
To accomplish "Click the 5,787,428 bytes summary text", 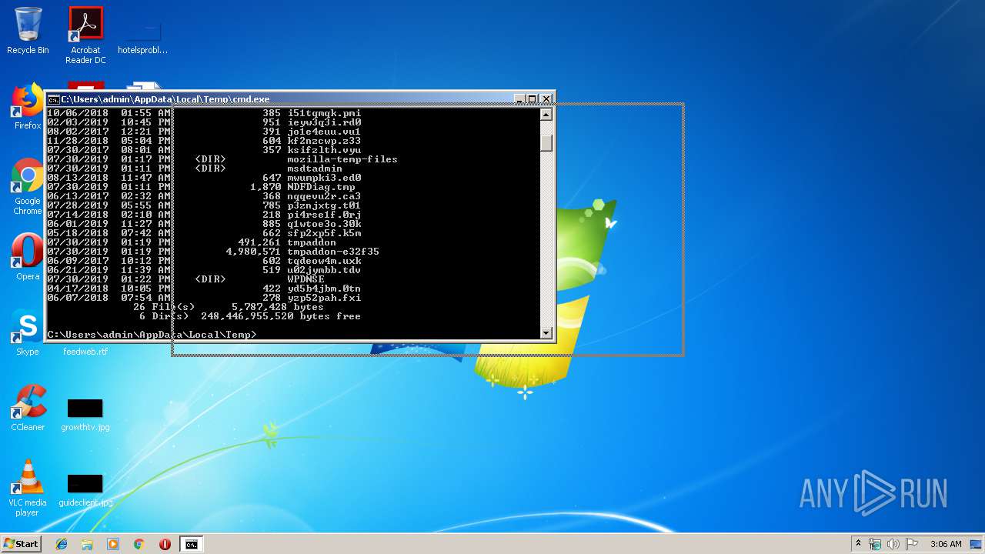I will click(x=278, y=307).
